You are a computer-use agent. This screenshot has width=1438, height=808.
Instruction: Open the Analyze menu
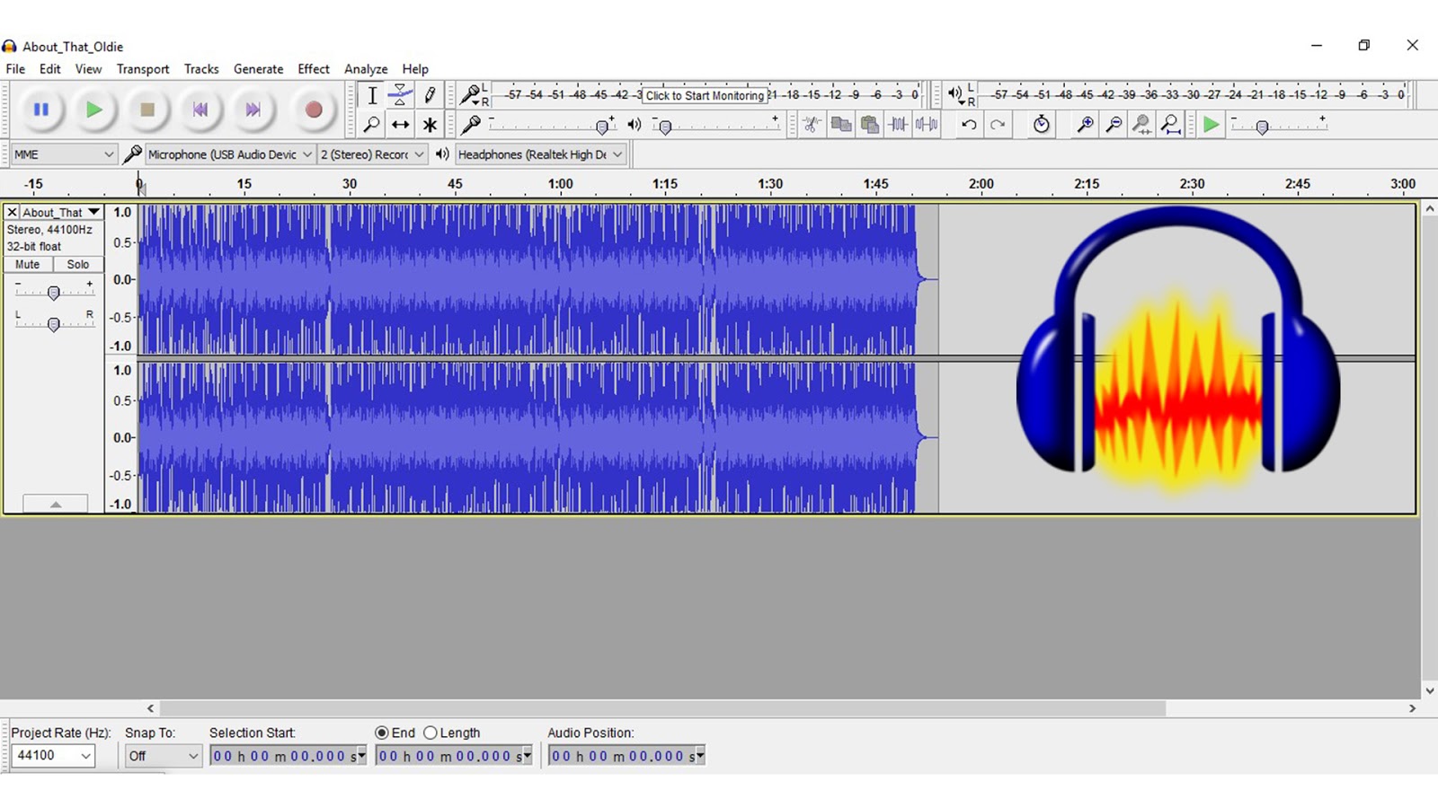[x=366, y=69]
